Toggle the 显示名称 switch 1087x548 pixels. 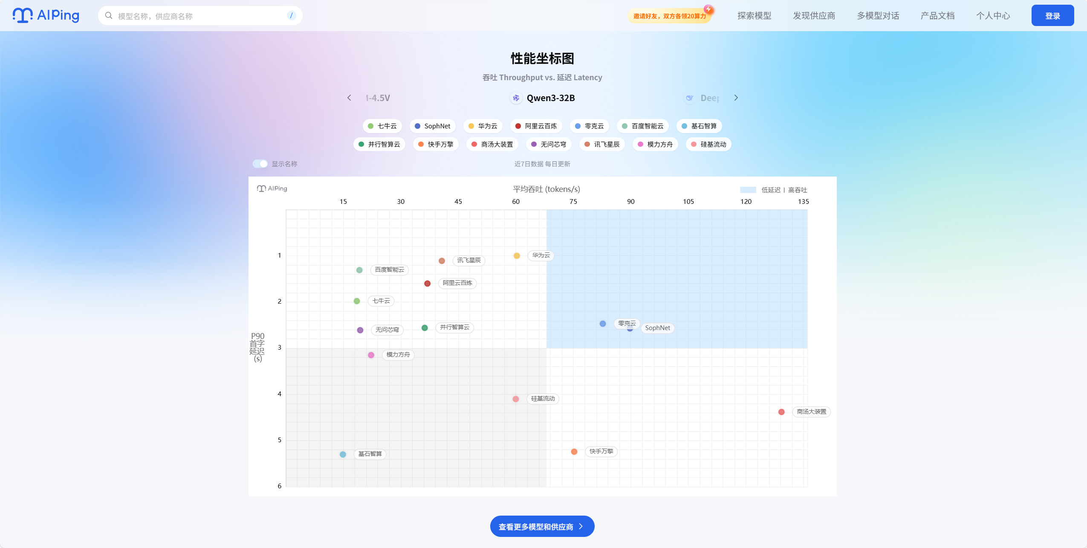click(260, 164)
